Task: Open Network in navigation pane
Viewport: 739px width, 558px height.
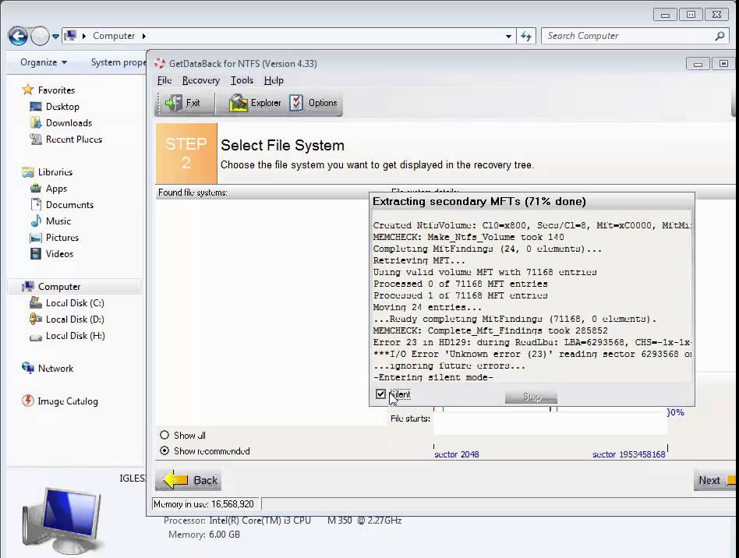Action: coord(55,369)
